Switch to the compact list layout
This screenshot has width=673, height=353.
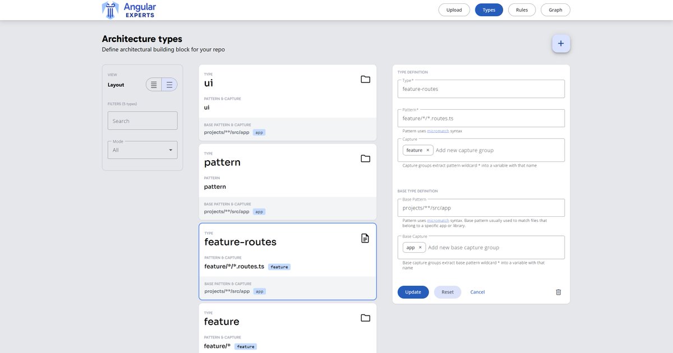154,85
